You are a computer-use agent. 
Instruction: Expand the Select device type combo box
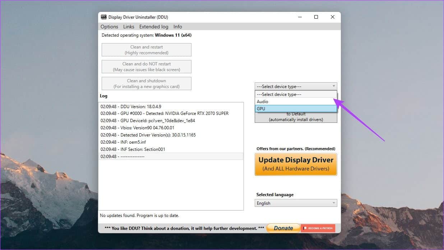[x=296, y=86]
